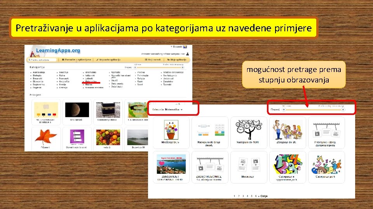
Task: Open the example app with colored squares
Action: (x=46, y=112)
